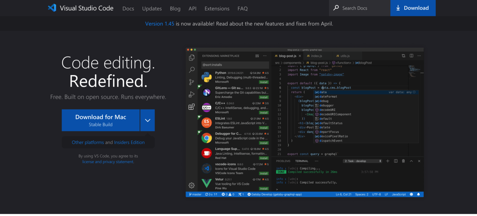The width and height of the screenshot is (477, 216).
Task: Select Extensions icon in activity bar
Action: click(x=192, y=107)
